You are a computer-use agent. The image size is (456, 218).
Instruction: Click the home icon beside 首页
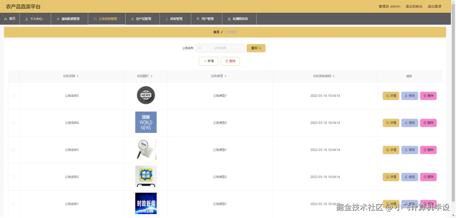[6, 19]
